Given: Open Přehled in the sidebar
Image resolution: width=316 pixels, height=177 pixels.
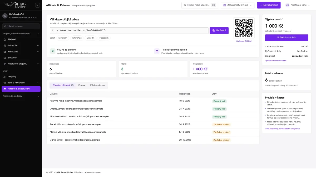Looking at the screenshot, I should [21, 39].
